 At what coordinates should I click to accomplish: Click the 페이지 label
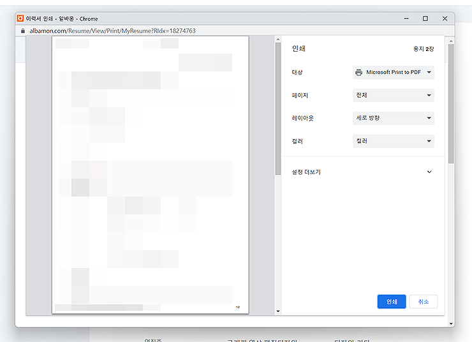click(x=300, y=96)
